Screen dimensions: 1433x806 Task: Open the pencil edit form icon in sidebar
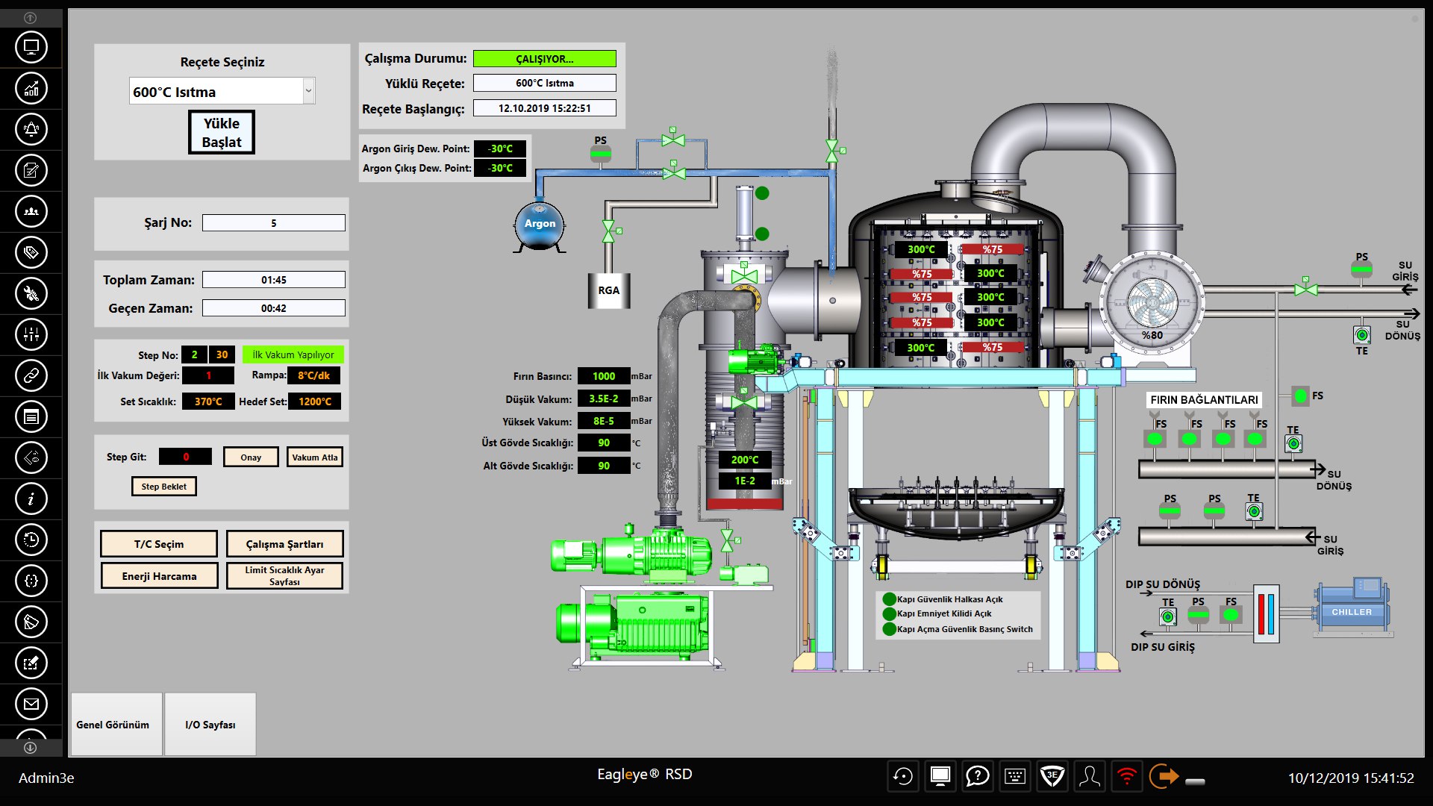point(31,663)
